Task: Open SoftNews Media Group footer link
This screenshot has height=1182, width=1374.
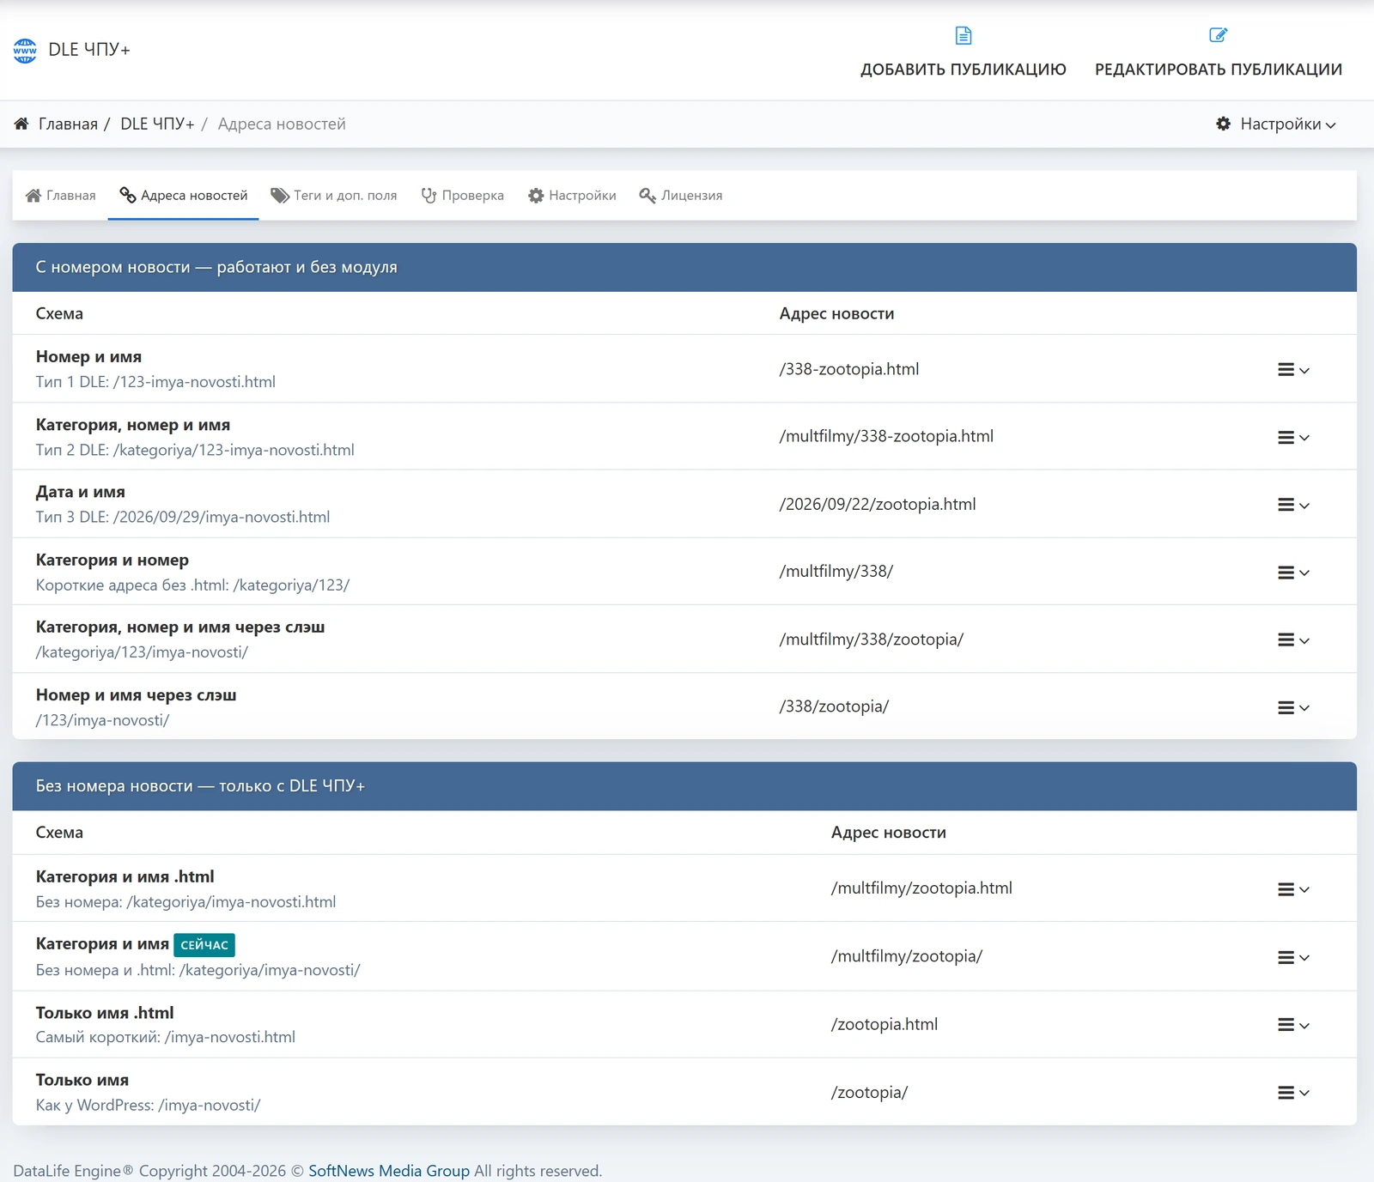Action: click(x=389, y=1171)
